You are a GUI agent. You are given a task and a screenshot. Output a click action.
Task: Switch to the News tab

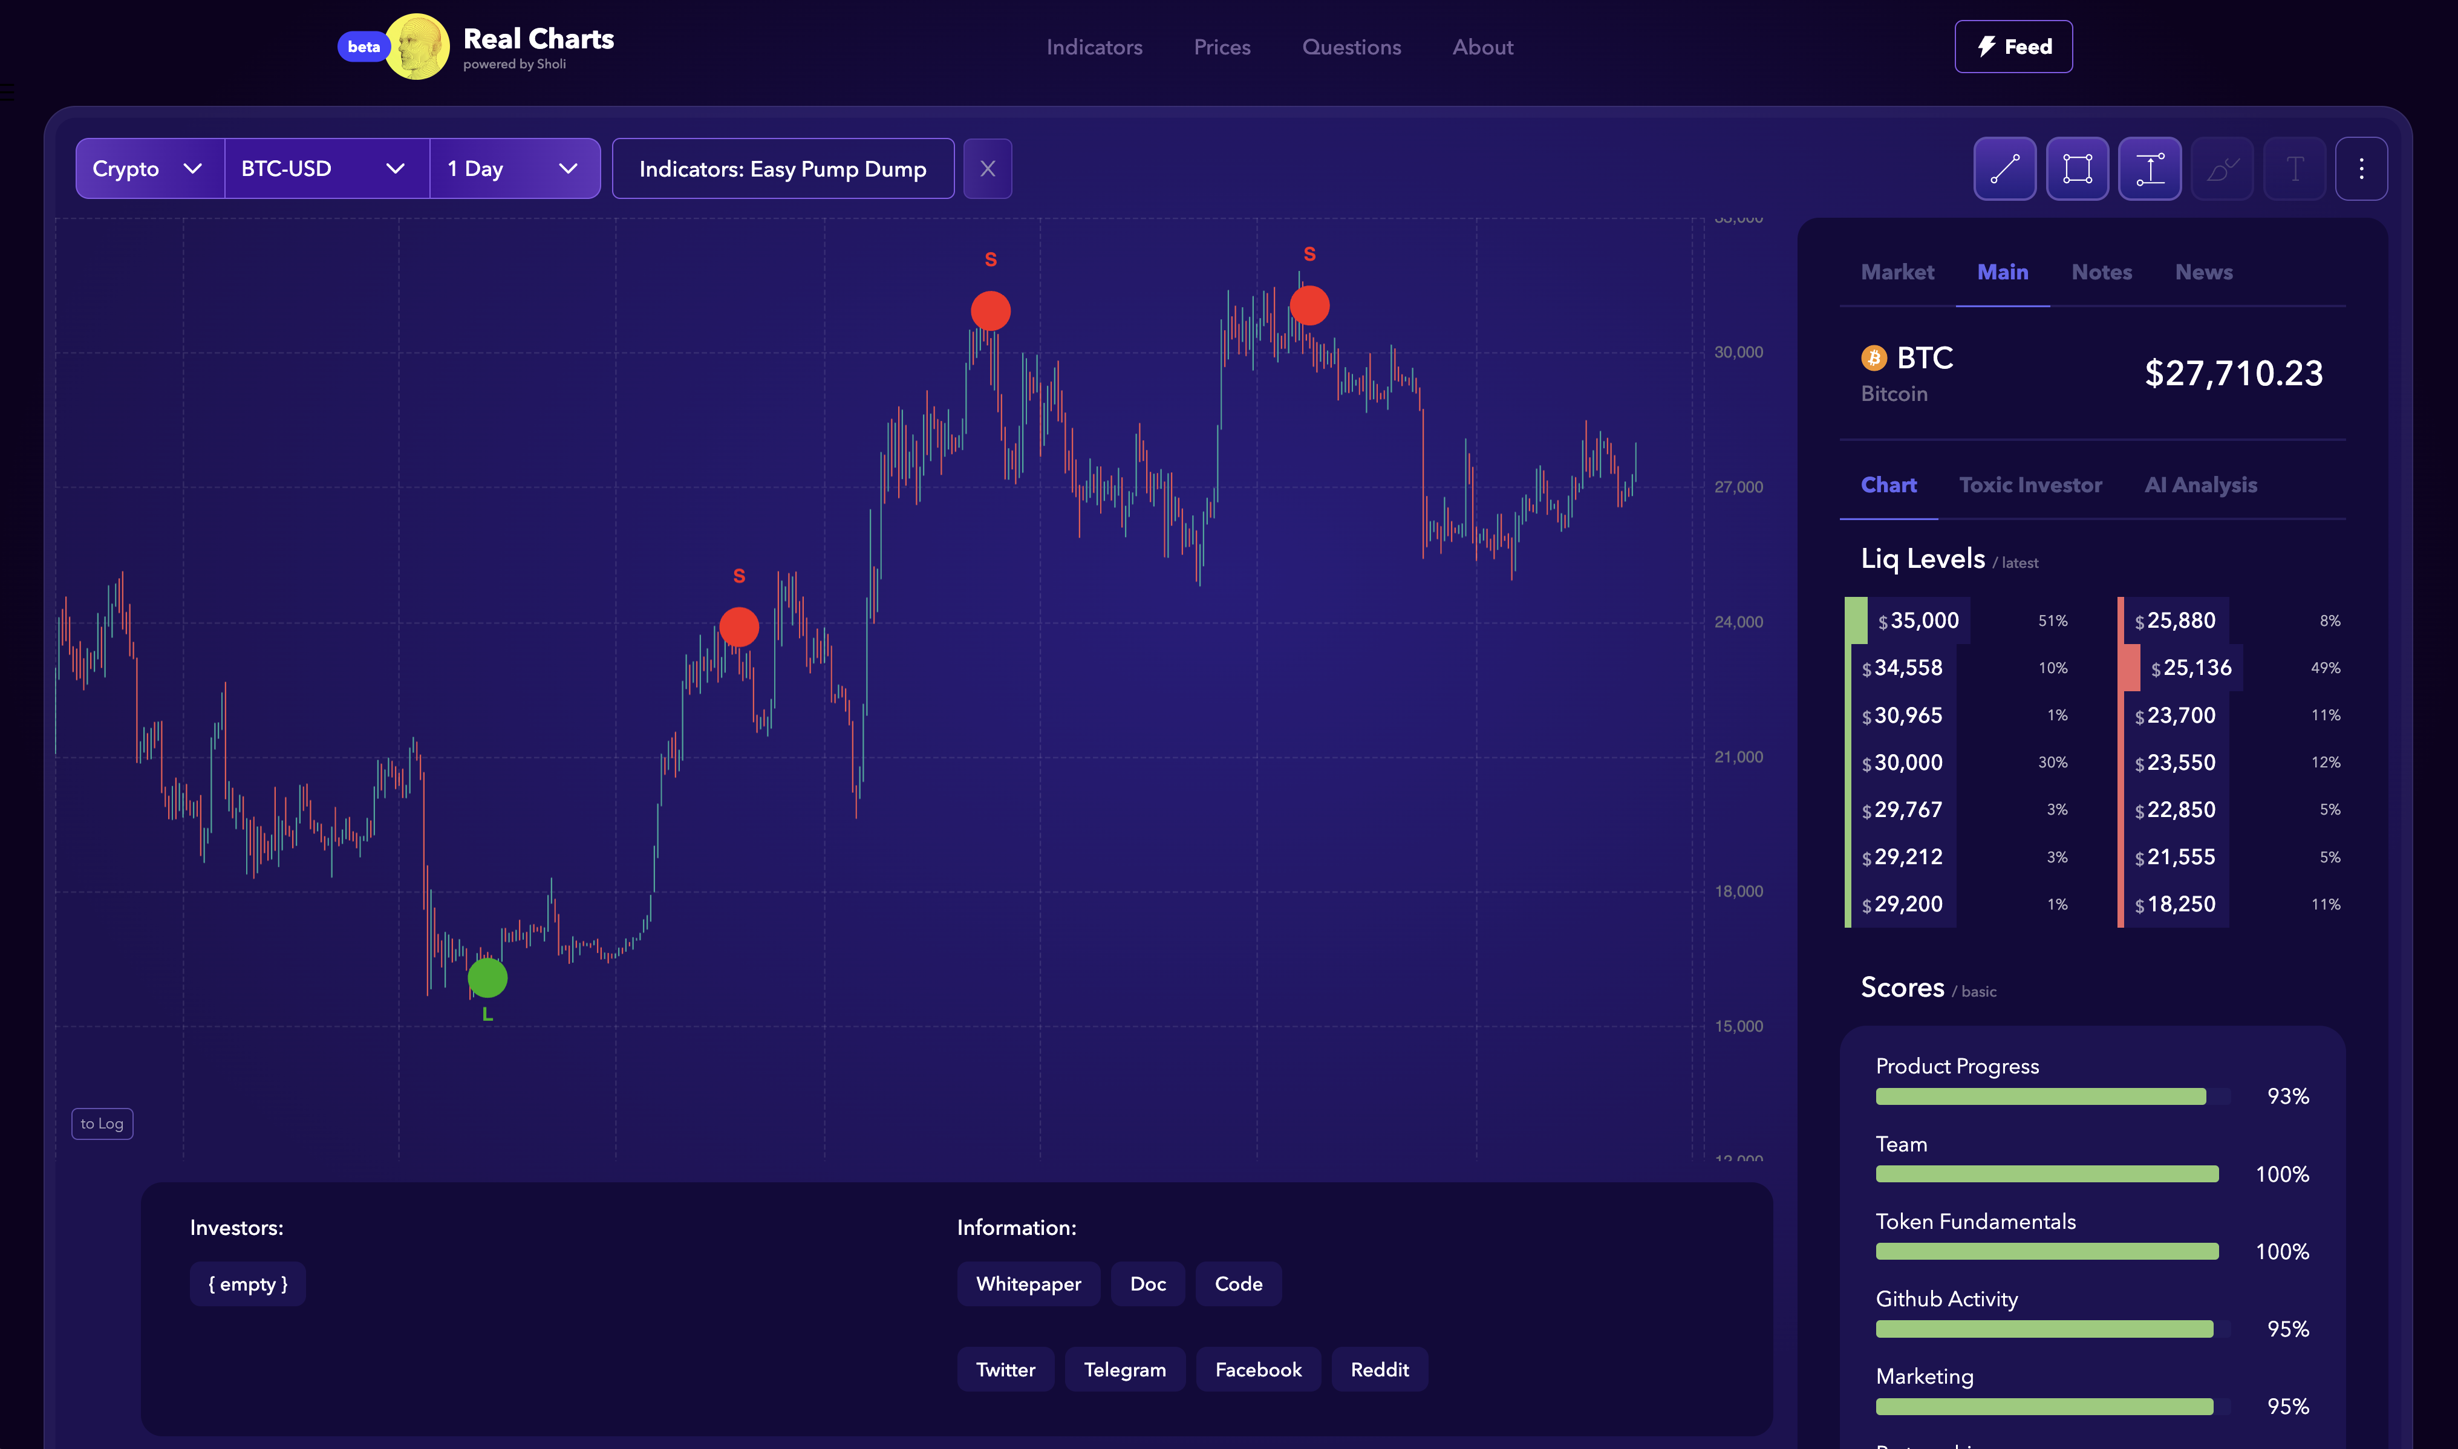click(2203, 272)
